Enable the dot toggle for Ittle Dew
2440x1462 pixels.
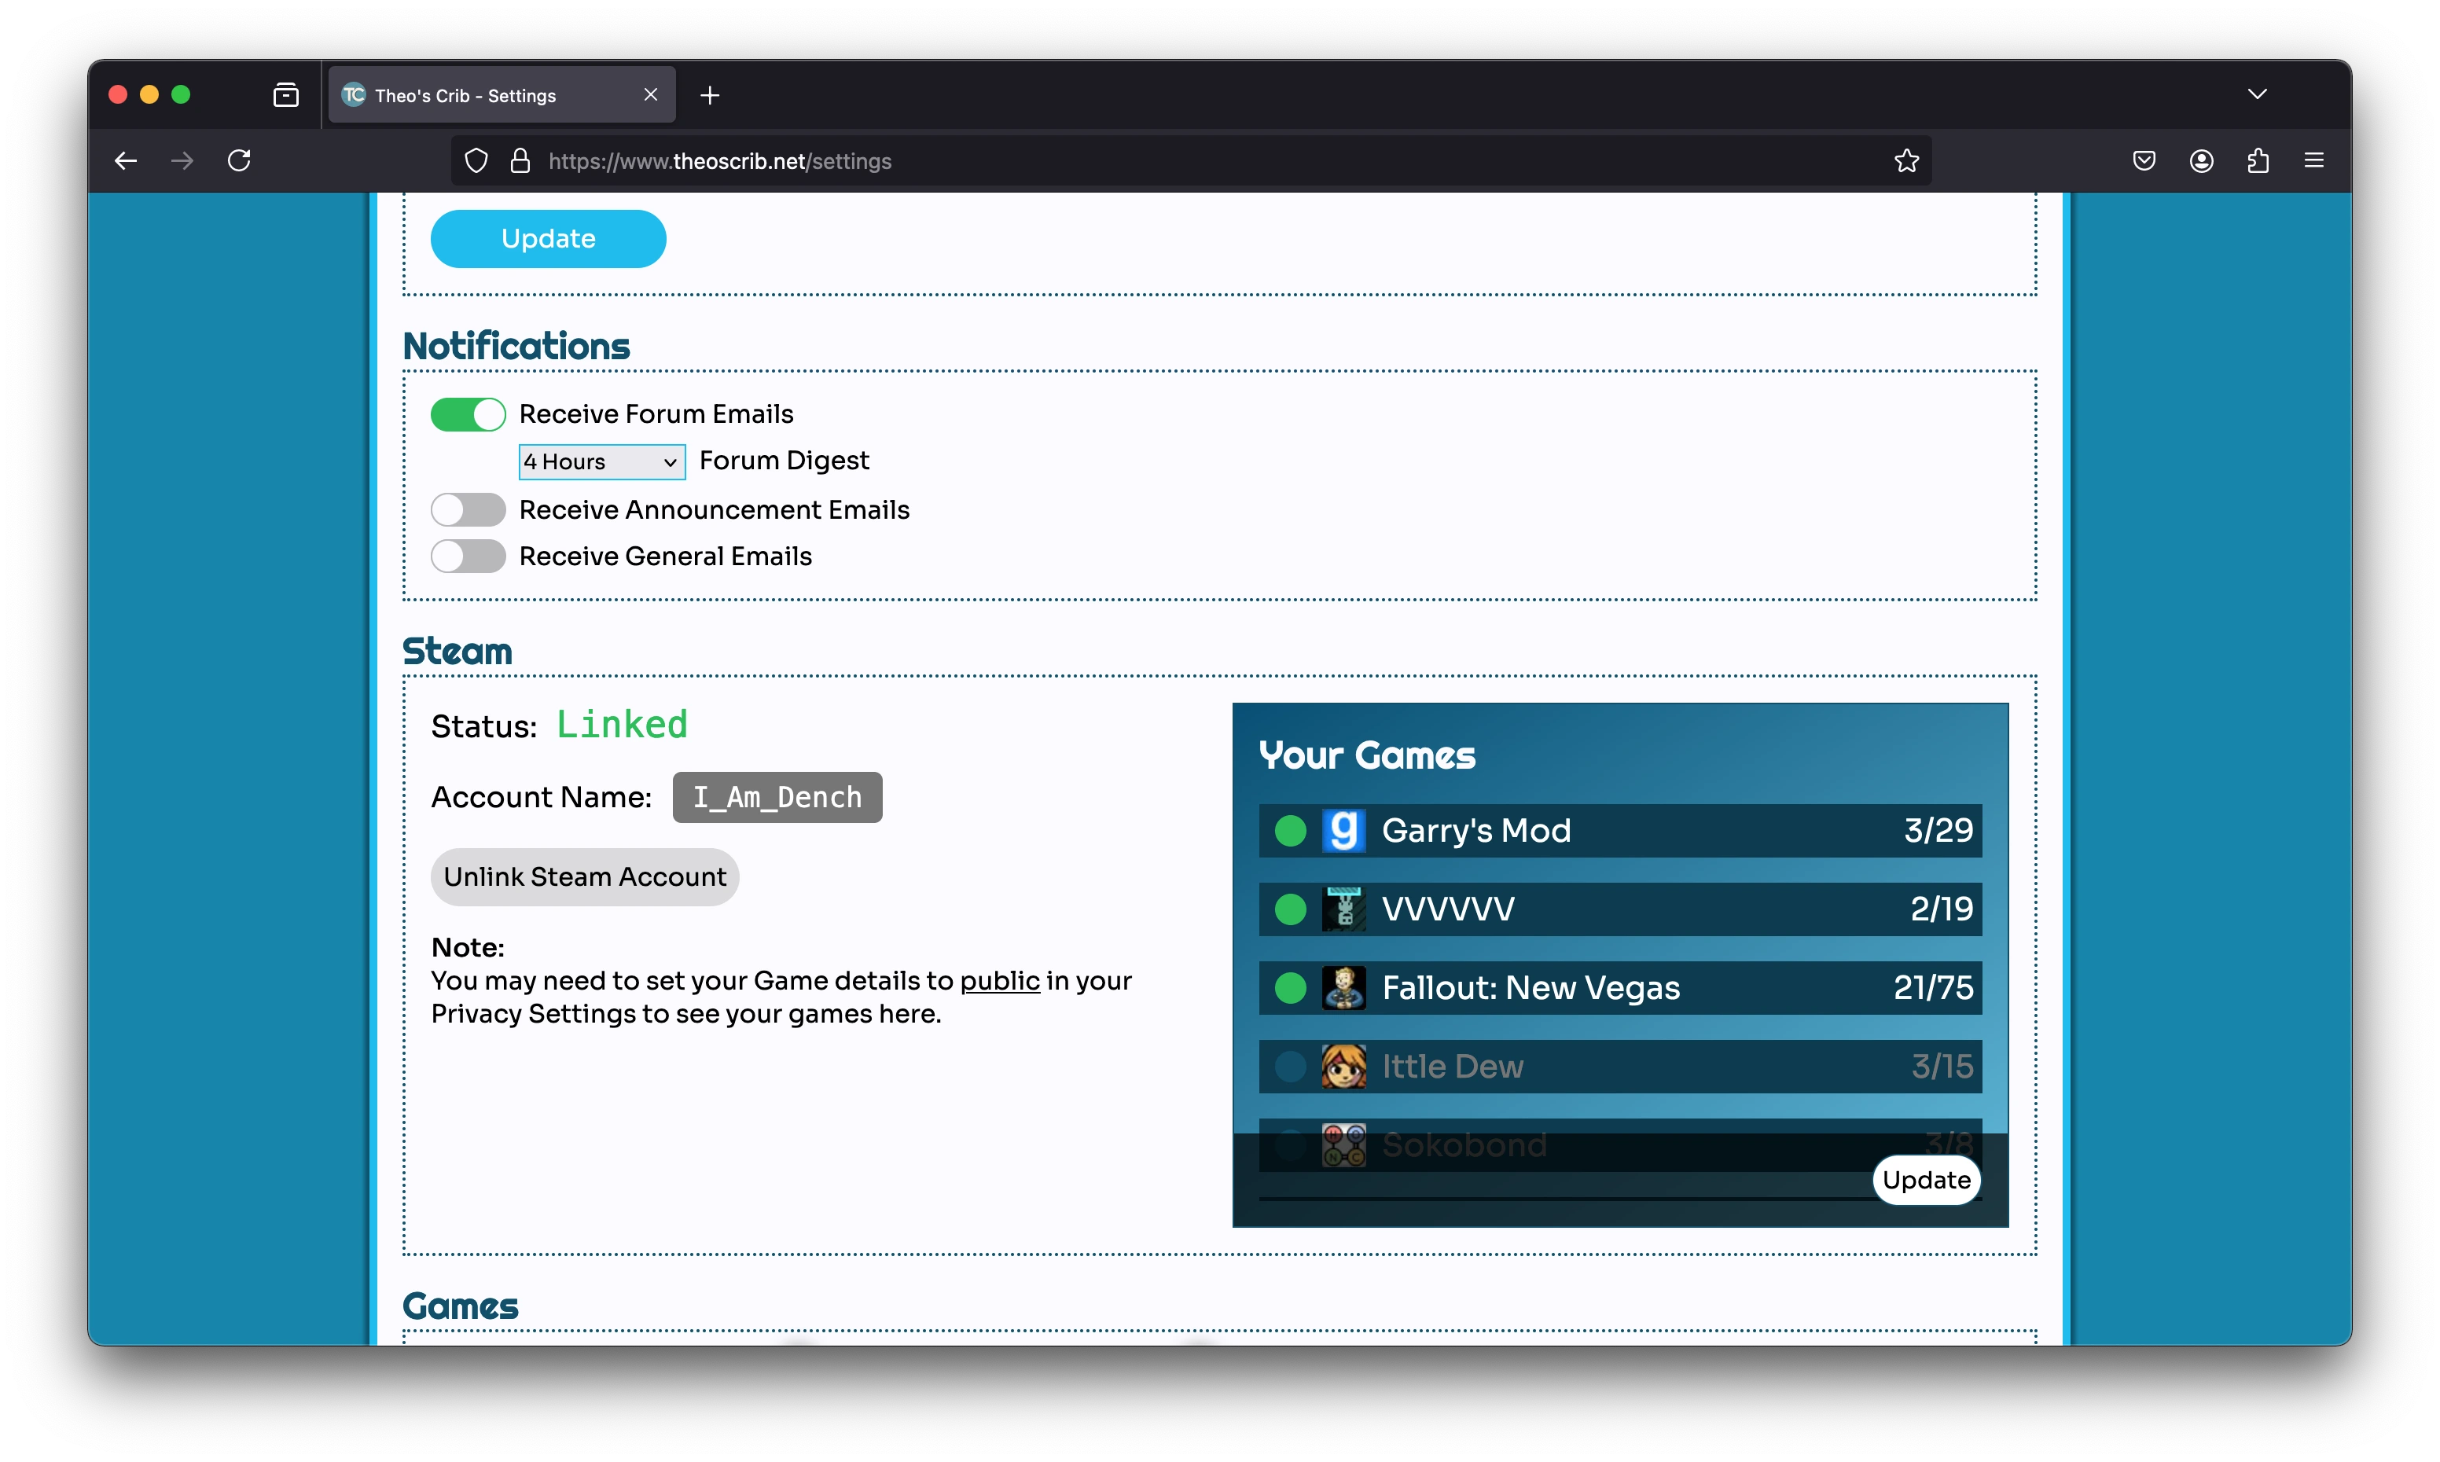(1289, 1066)
